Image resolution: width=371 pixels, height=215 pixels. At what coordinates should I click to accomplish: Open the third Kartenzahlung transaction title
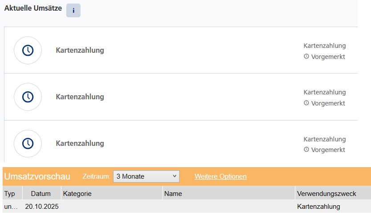click(x=80, y=143)
